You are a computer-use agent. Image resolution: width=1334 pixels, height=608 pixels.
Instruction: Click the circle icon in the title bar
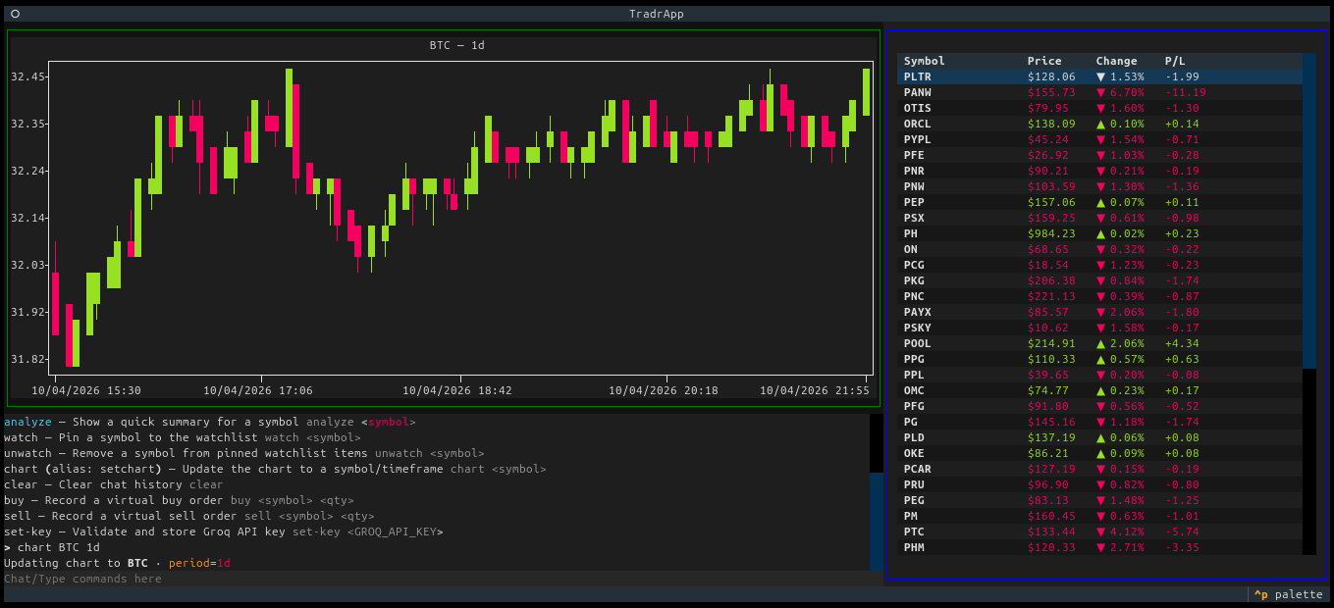15,14
